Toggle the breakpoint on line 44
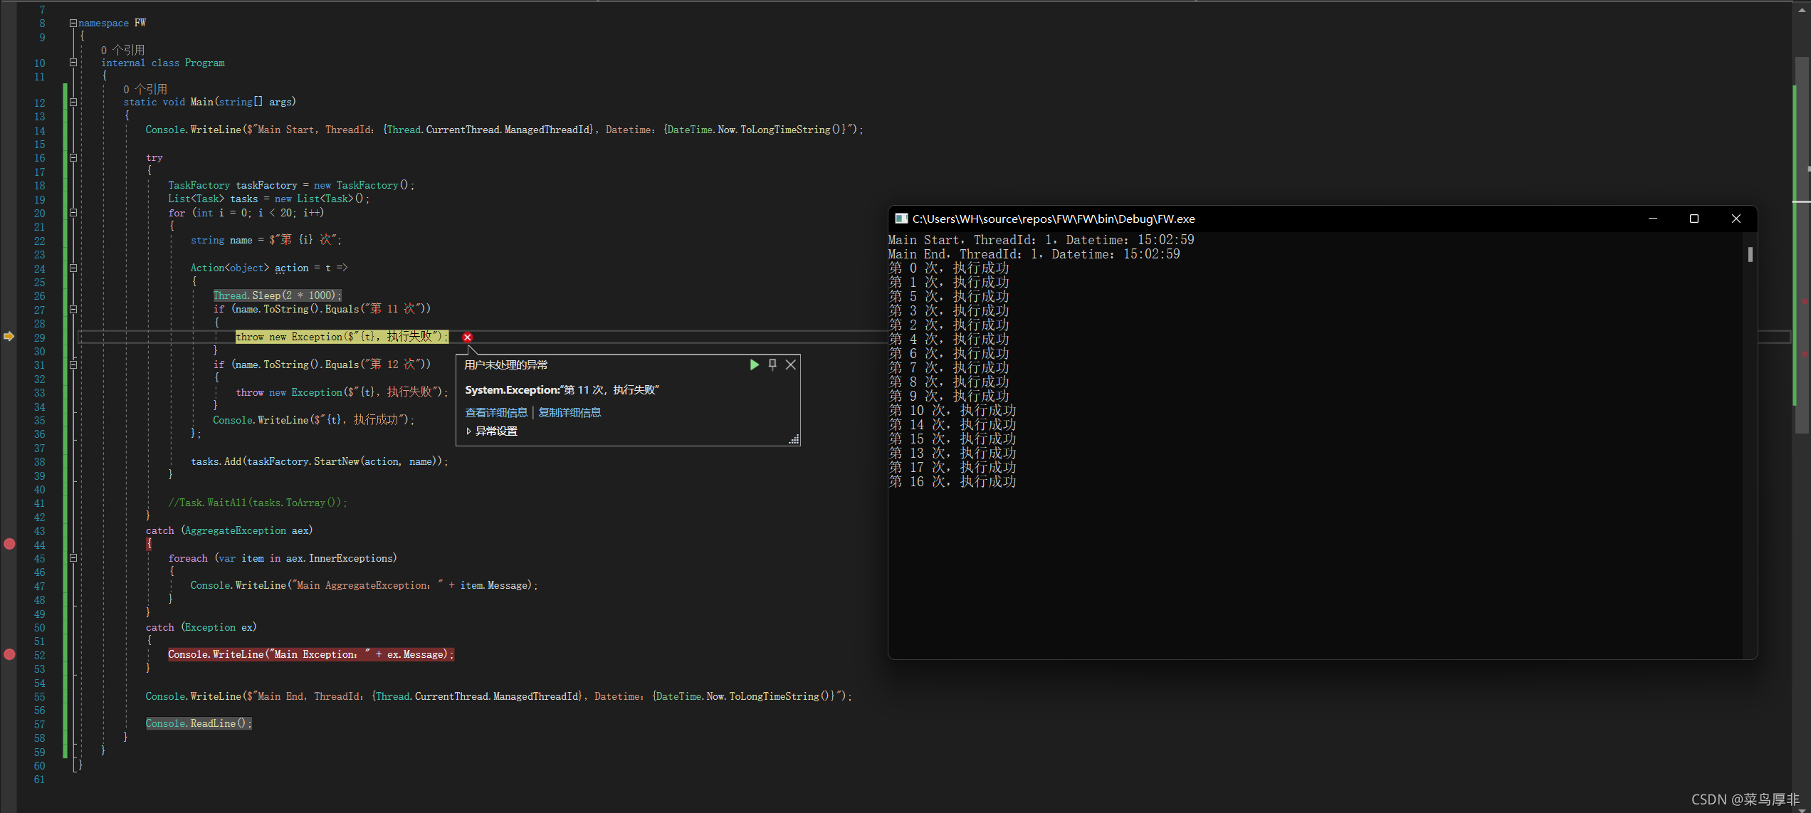Viewport: 1811px width, 813px height. click(x=9, y=544)
